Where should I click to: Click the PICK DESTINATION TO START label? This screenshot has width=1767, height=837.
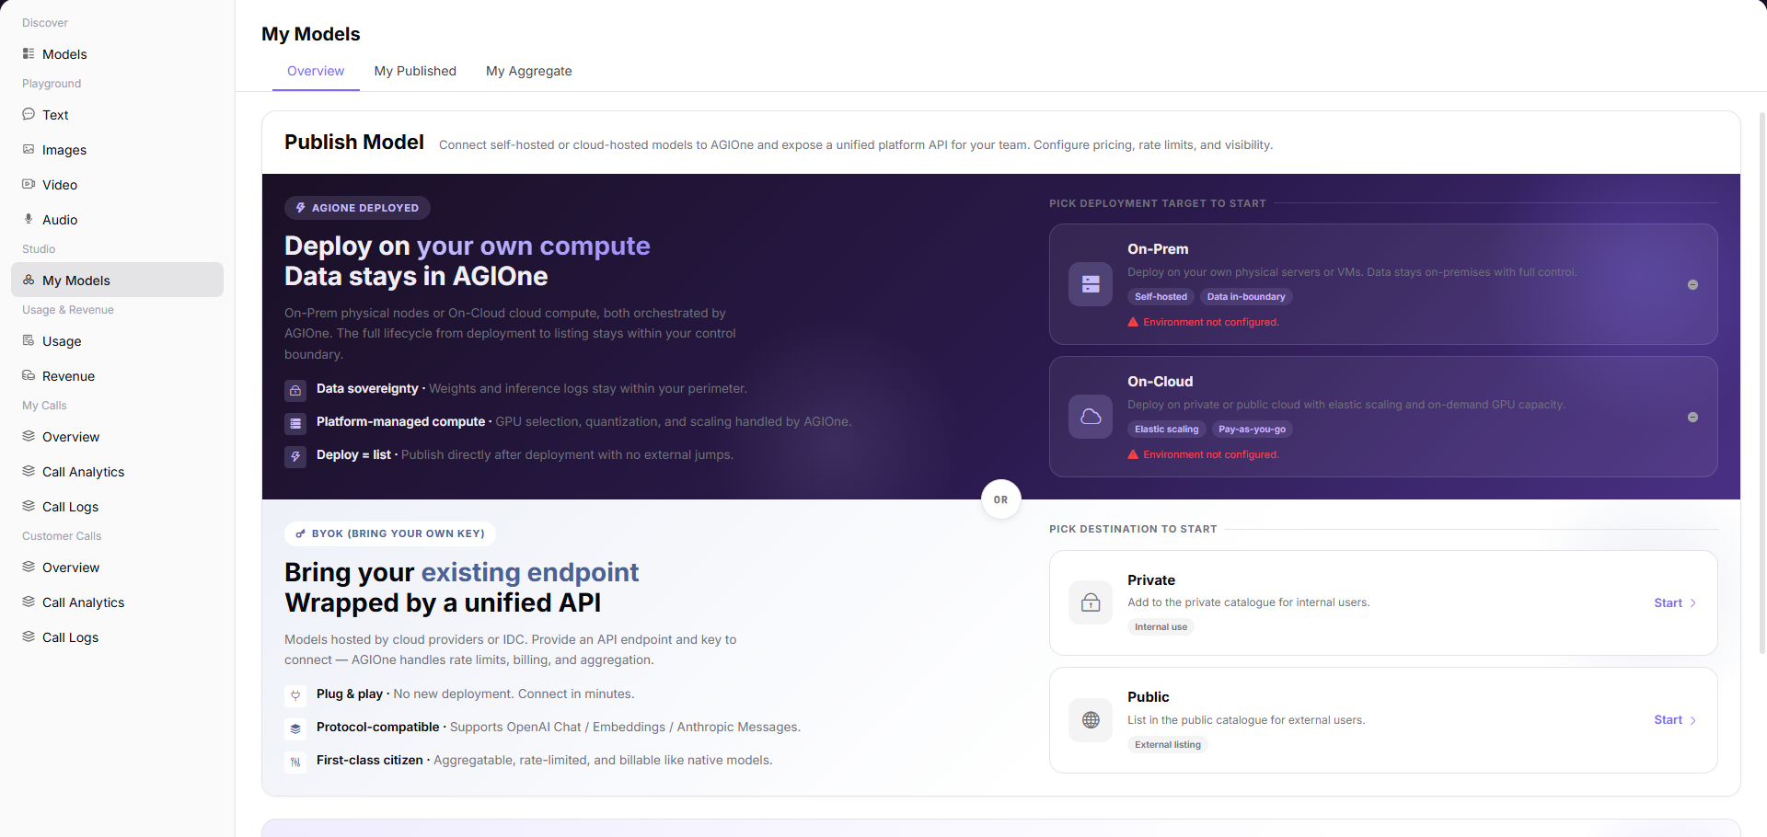[x=1133, y=529]
